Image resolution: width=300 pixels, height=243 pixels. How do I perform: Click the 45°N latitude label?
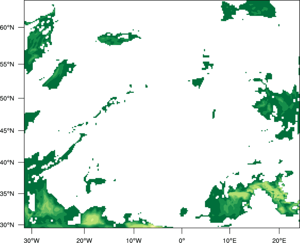click(x=7, y=130)
